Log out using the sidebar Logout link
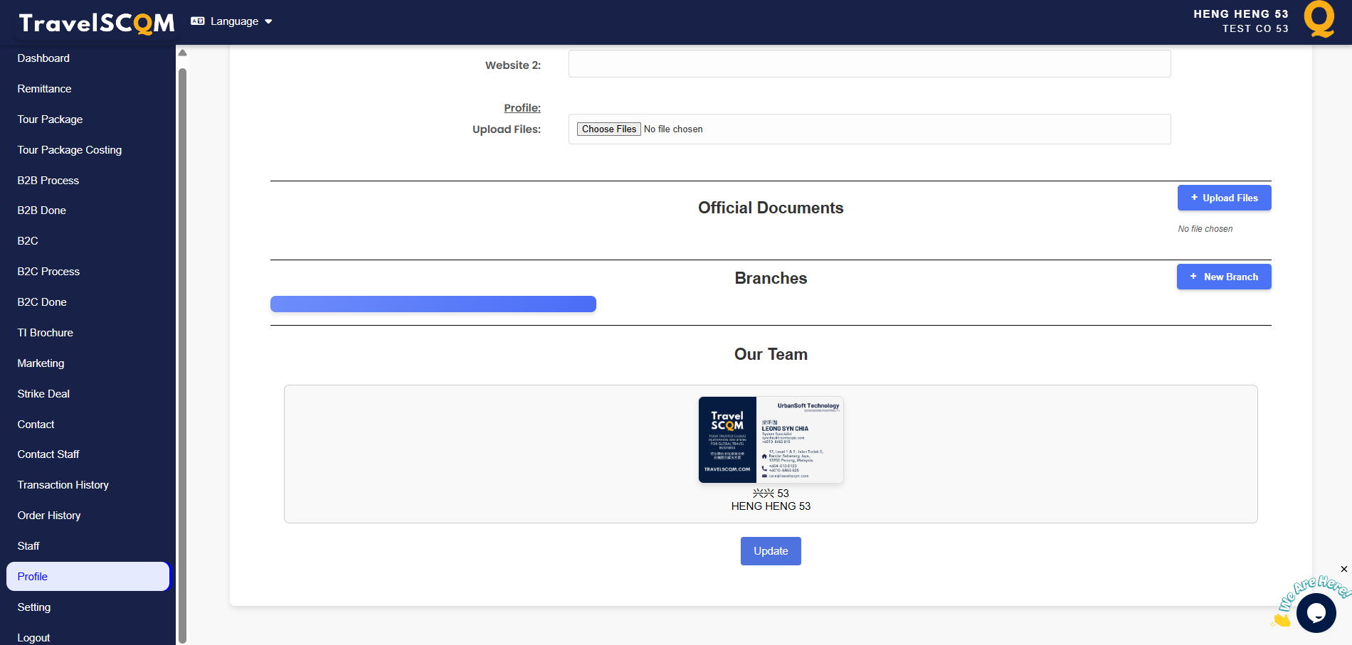The width and height of the screenshot is (1352, 645). tap(33, 637)
